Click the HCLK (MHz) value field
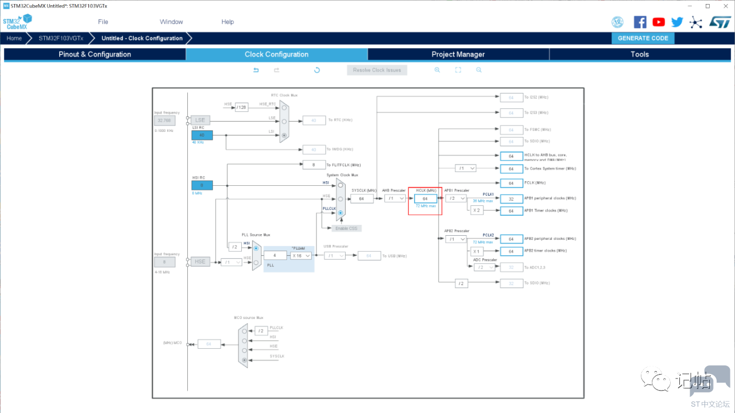Viewport: 735px width, 413px height. coord(425,198)
